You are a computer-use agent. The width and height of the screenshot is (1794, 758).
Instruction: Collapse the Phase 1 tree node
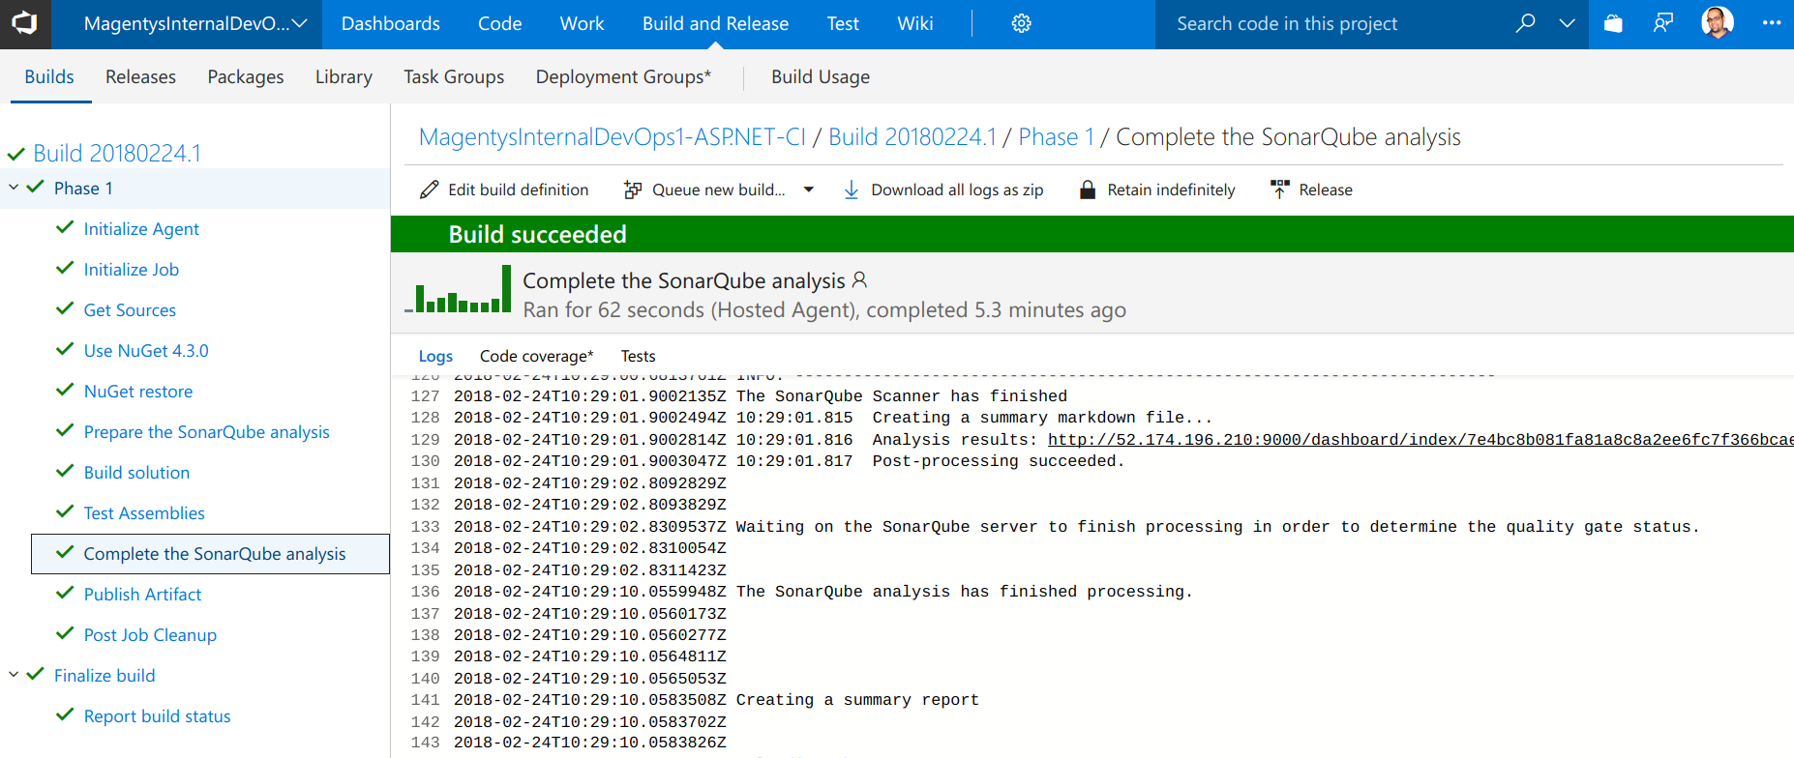click(x=15, y=188)
